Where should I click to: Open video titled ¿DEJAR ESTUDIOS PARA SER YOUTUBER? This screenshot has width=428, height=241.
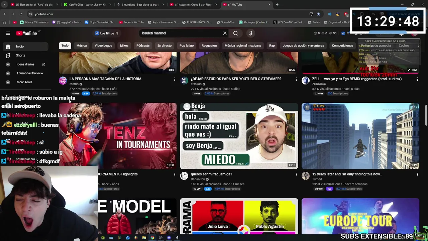(236, 79)
